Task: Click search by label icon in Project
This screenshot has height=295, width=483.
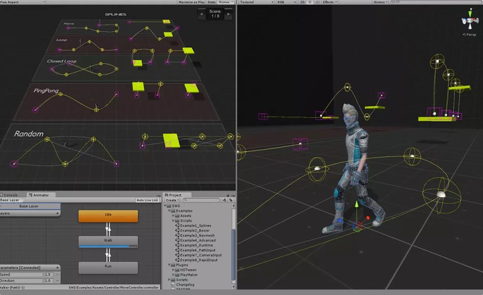Action: coord(230,200)
